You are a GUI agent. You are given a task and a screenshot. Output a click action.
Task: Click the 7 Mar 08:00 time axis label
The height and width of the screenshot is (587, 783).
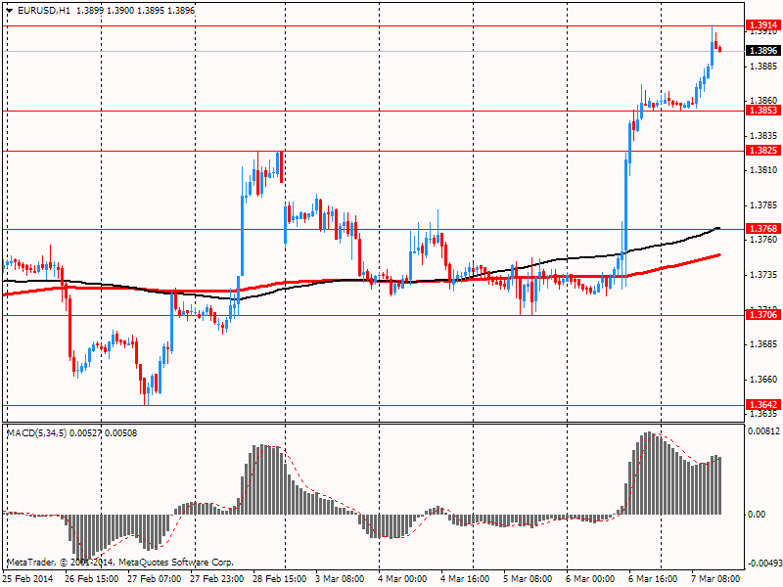pos(716,579)
